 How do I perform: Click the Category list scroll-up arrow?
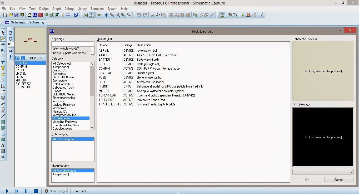coord(92,64)
